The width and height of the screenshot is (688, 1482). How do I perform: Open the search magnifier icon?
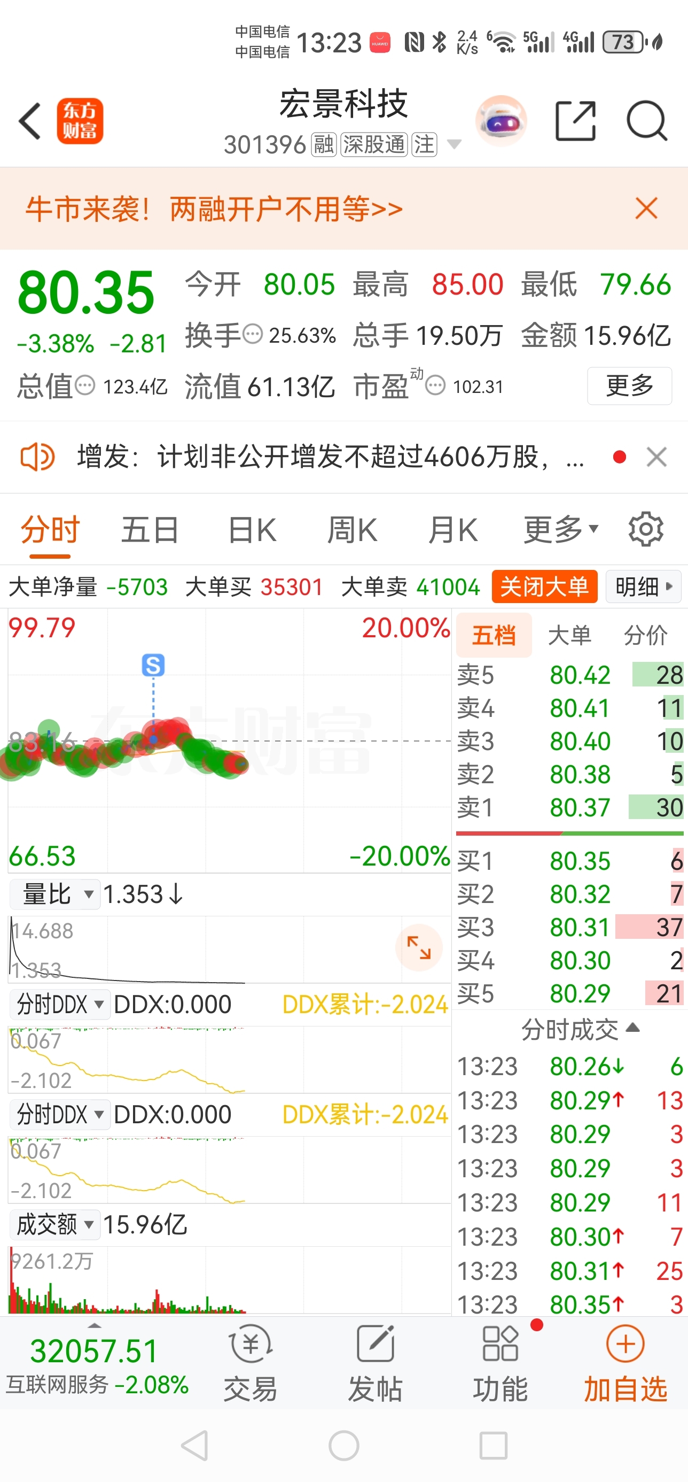[x=647, y=121]
